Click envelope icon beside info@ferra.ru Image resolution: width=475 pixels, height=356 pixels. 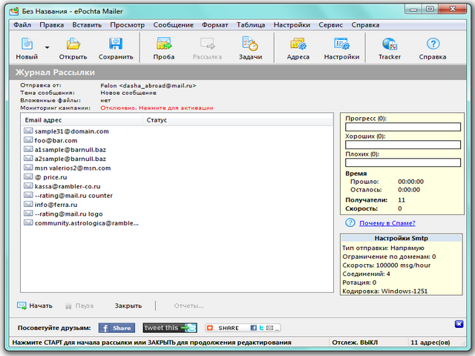28,205
